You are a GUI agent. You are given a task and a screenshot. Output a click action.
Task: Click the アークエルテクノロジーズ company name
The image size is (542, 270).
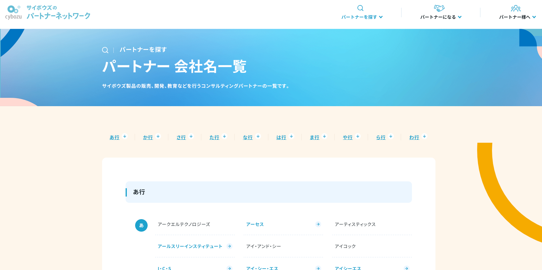point(184,225)
